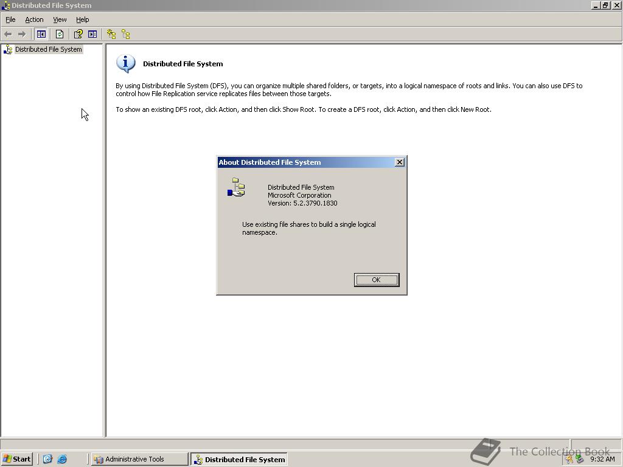Click OK in About dialog
The image size is (623, 467).
coord(376,280)
